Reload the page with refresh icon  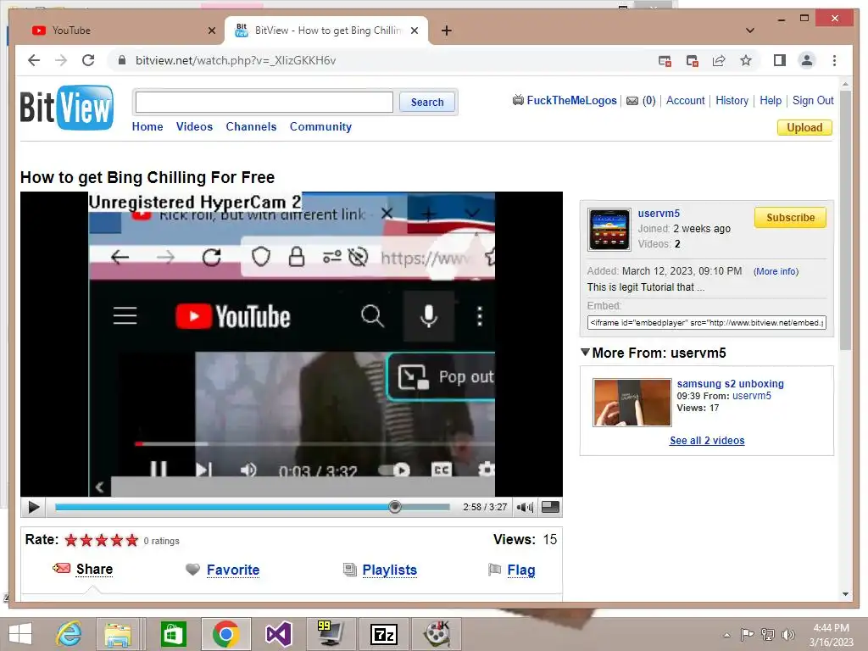[88, 60]
